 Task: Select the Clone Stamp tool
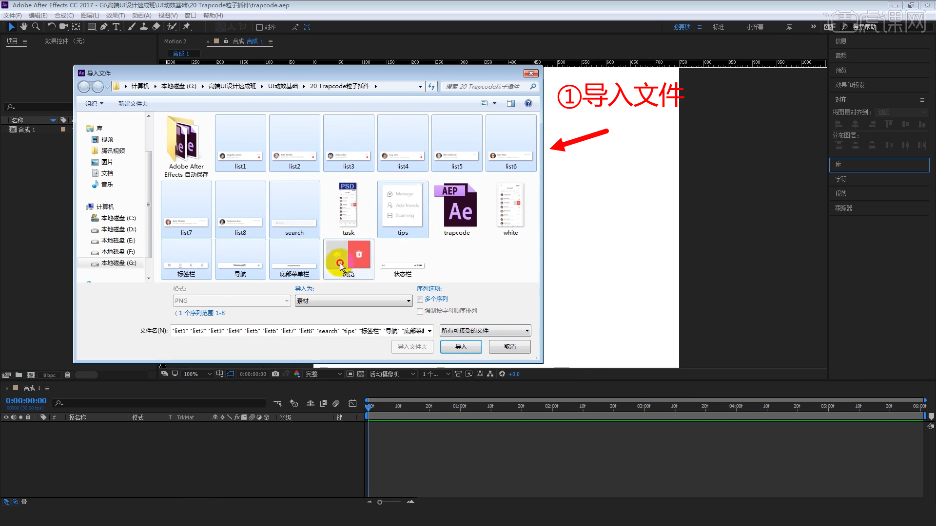pyautogui.click(x=144, y=27)
